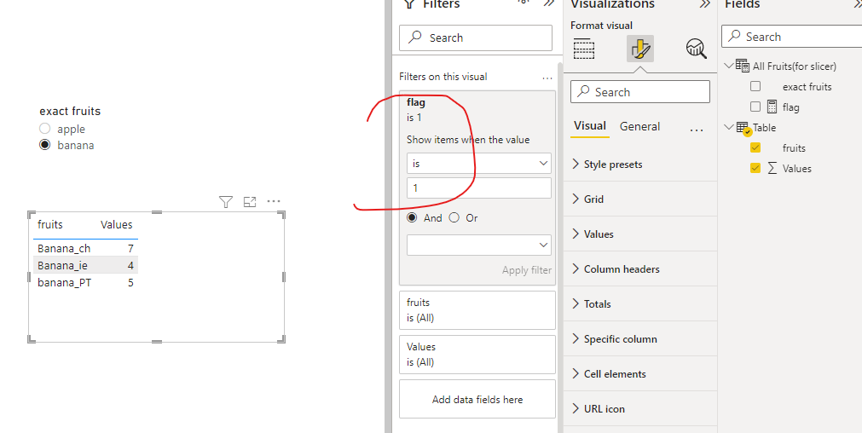Viewport: 862px width, 433px height.
Task: Select the banana_PT table row
Action: click(x=85, y=282)
